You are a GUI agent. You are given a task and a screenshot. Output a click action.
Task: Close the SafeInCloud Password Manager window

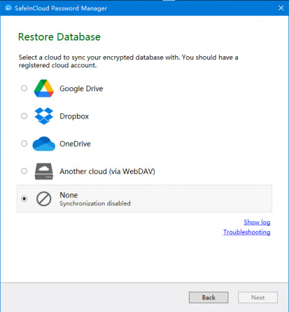pyautogui.click(x=281, y=8)
